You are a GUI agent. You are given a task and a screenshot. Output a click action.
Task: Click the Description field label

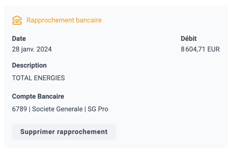[x=29, y=66]
